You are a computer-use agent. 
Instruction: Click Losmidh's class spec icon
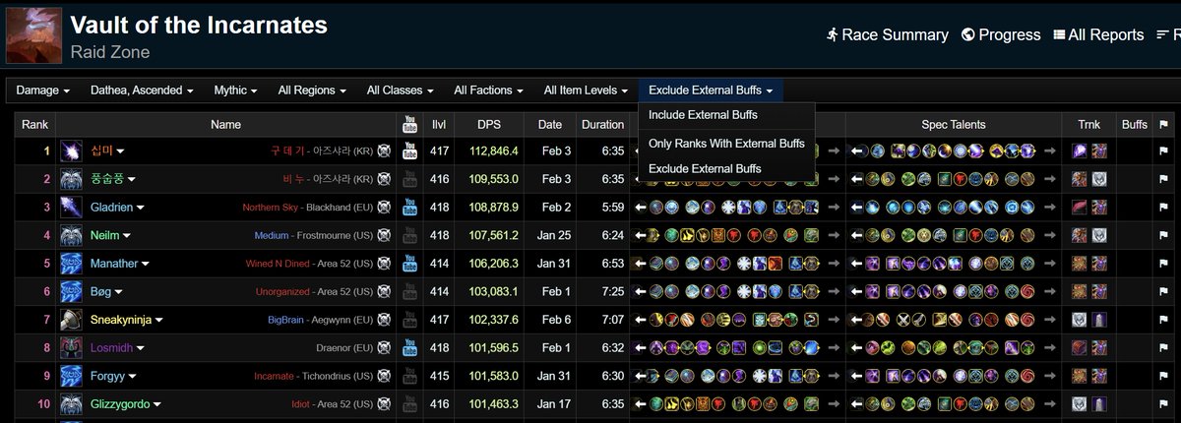(72, 348)
